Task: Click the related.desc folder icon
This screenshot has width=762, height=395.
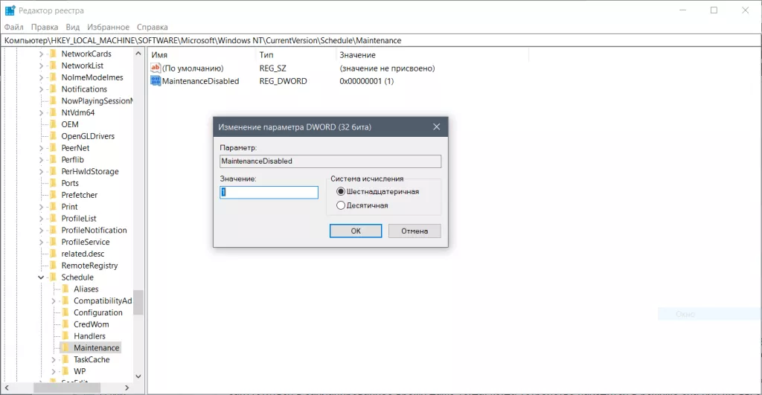Action: (x=54, y=254)
